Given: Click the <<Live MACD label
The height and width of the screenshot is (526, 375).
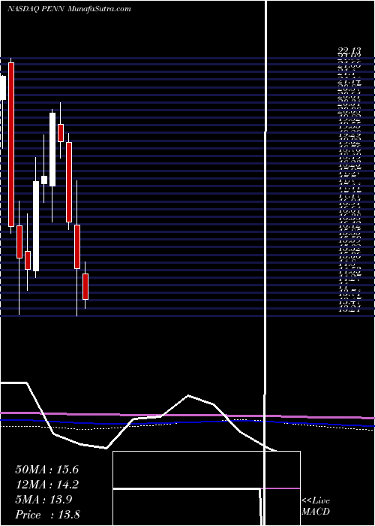Looking at the screenshot, I should pos(316,506).
